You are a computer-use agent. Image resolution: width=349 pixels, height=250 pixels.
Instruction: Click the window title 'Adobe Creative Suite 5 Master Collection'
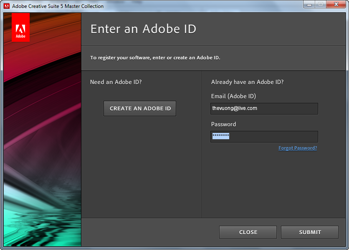(58, 6)
